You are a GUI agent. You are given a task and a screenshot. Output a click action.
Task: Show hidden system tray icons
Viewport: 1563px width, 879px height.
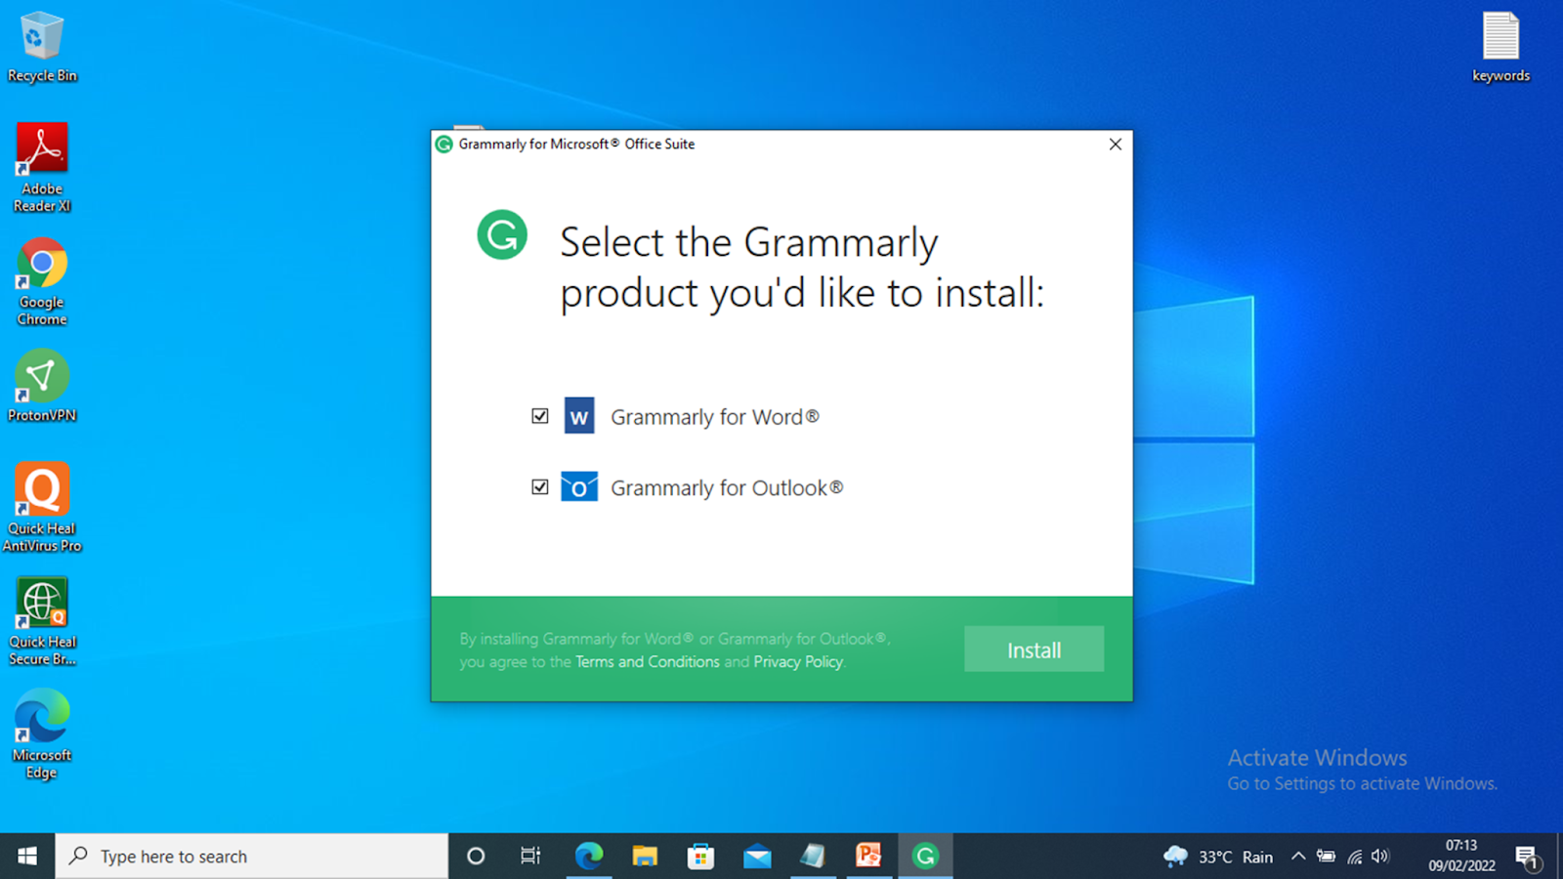1298,857
